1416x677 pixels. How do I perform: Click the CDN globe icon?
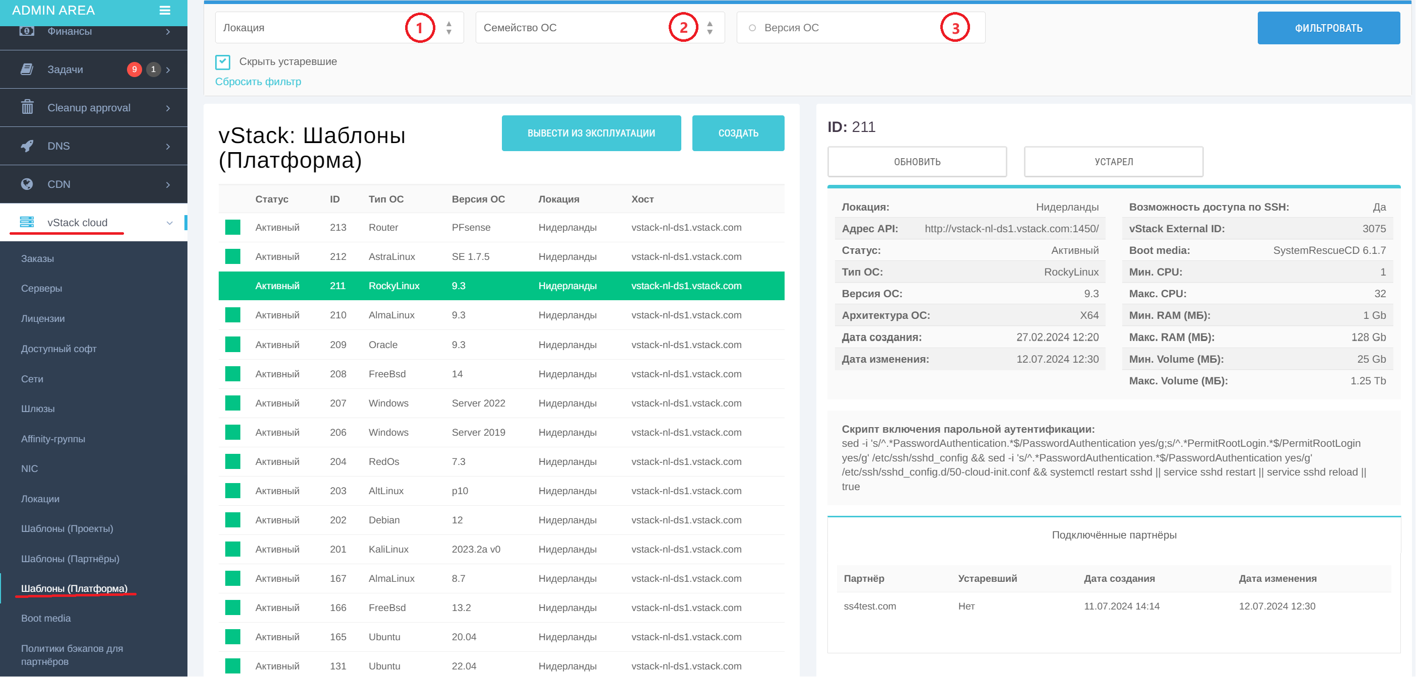coord(26,184)
